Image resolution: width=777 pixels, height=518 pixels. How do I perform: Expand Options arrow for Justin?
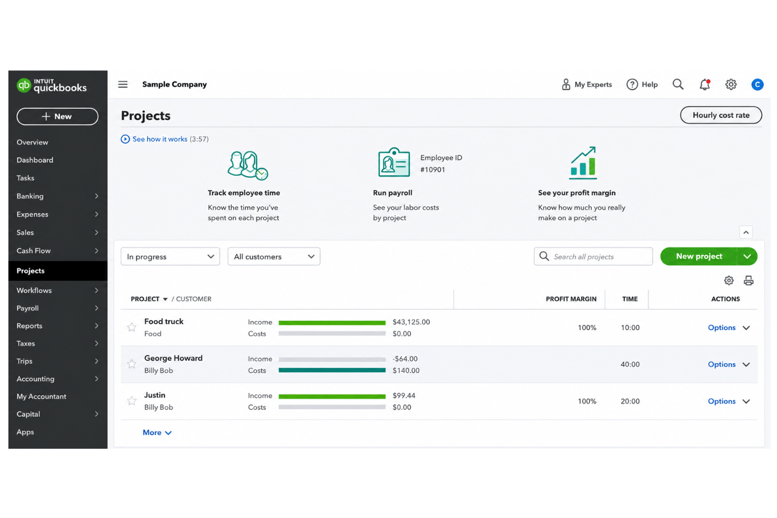[x=747, y=401]
